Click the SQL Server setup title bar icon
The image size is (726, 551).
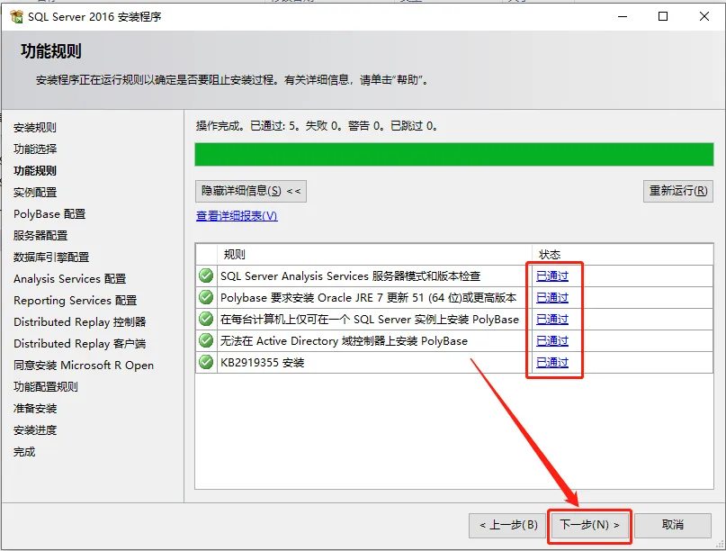tap(17, 17)
